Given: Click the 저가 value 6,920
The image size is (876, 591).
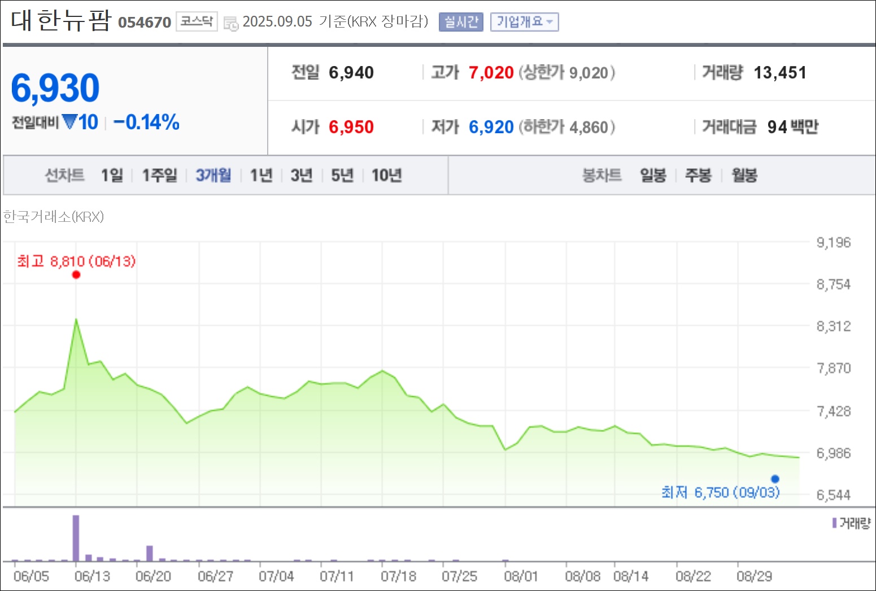Looking at the screenshot, I should point(491,127).
